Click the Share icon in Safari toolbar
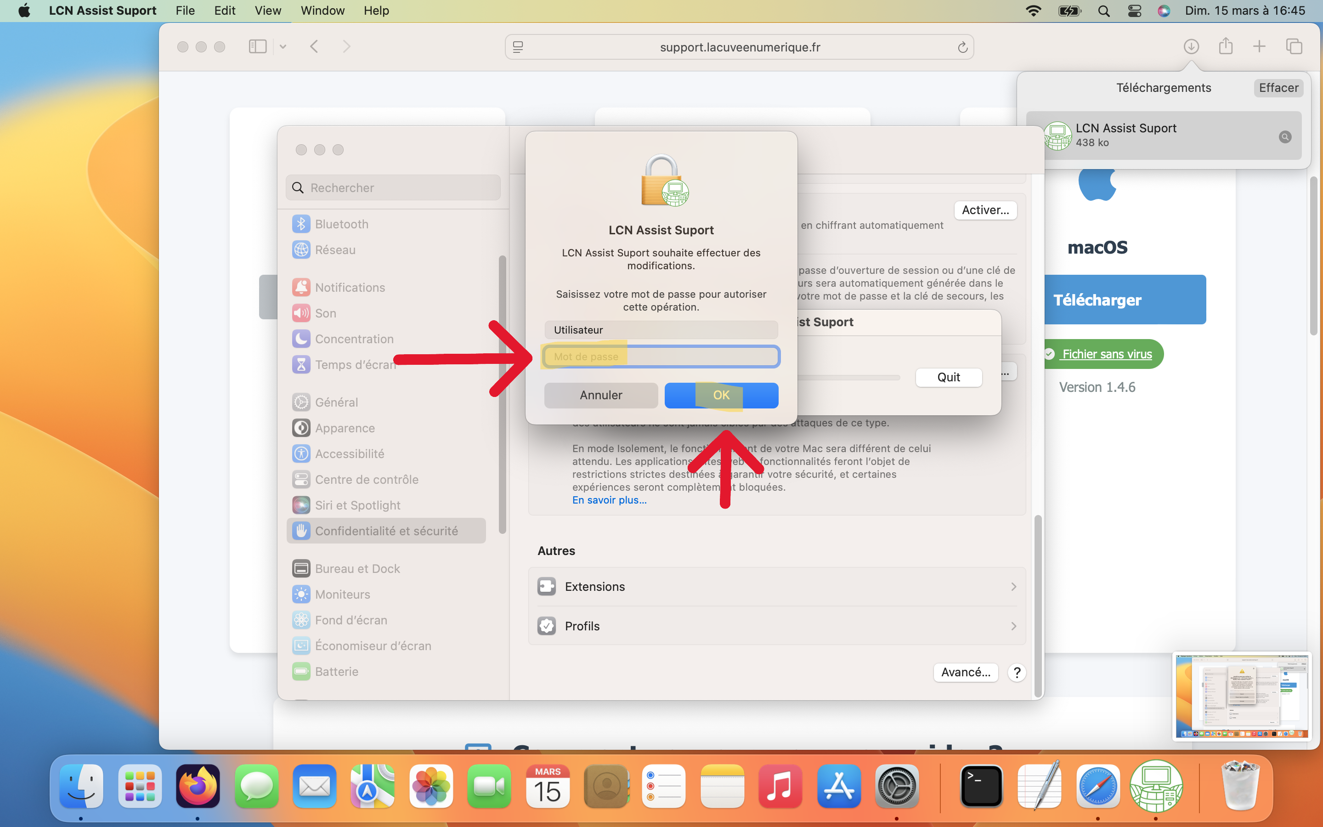 click(1226, 46)
